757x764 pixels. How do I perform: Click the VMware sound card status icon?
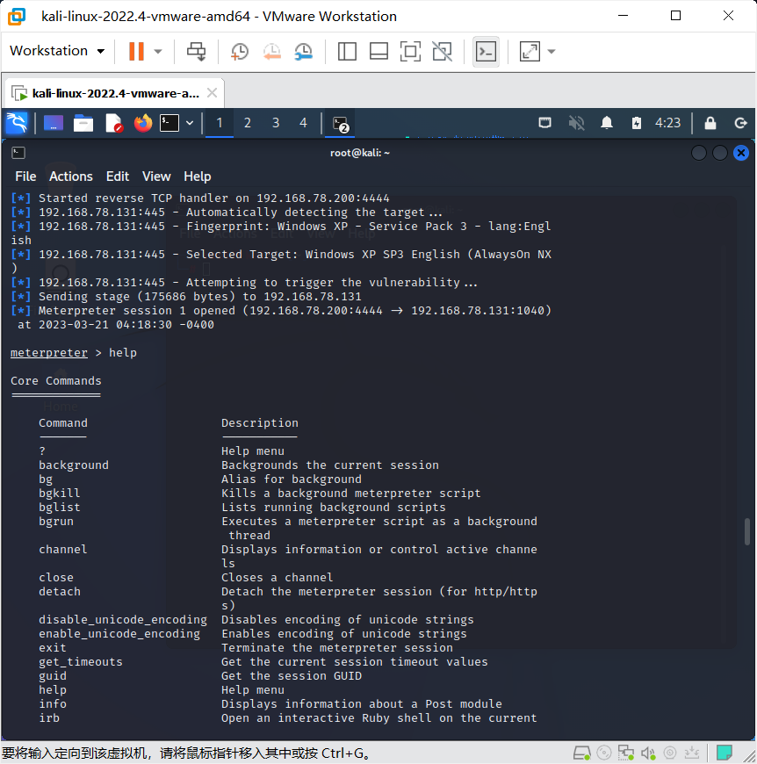coord(648,753)
